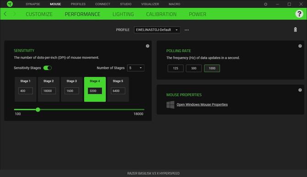Open the Macro tab
This screenshot has width=307, height=177.
(175, 4)
